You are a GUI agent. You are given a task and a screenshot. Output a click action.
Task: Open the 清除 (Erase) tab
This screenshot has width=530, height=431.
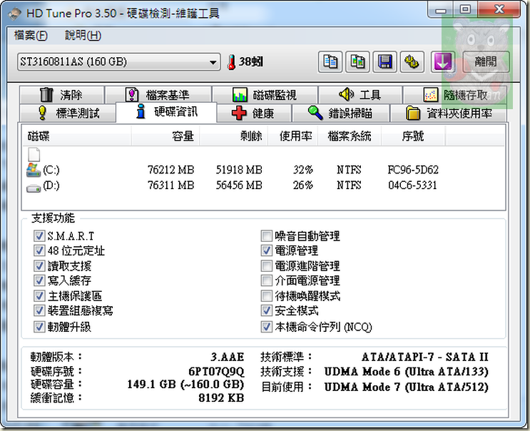(62, 95)
